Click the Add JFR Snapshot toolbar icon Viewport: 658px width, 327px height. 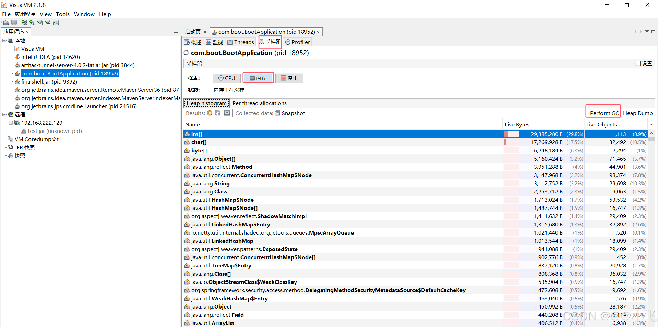tap(48, 23)
